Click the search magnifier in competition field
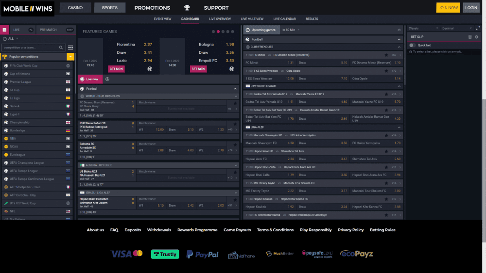The height and width of the screenshot is (273, 486). (61, 48)
